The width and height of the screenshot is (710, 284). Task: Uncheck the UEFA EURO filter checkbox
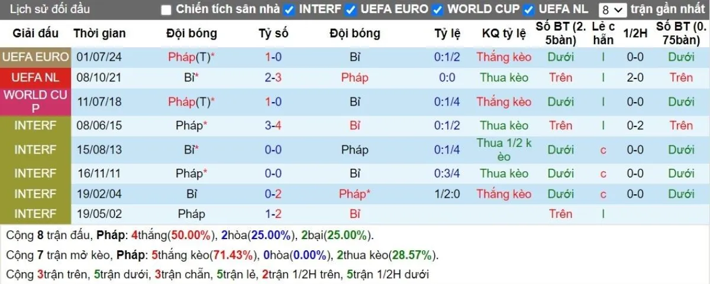[x=351, y=9]
